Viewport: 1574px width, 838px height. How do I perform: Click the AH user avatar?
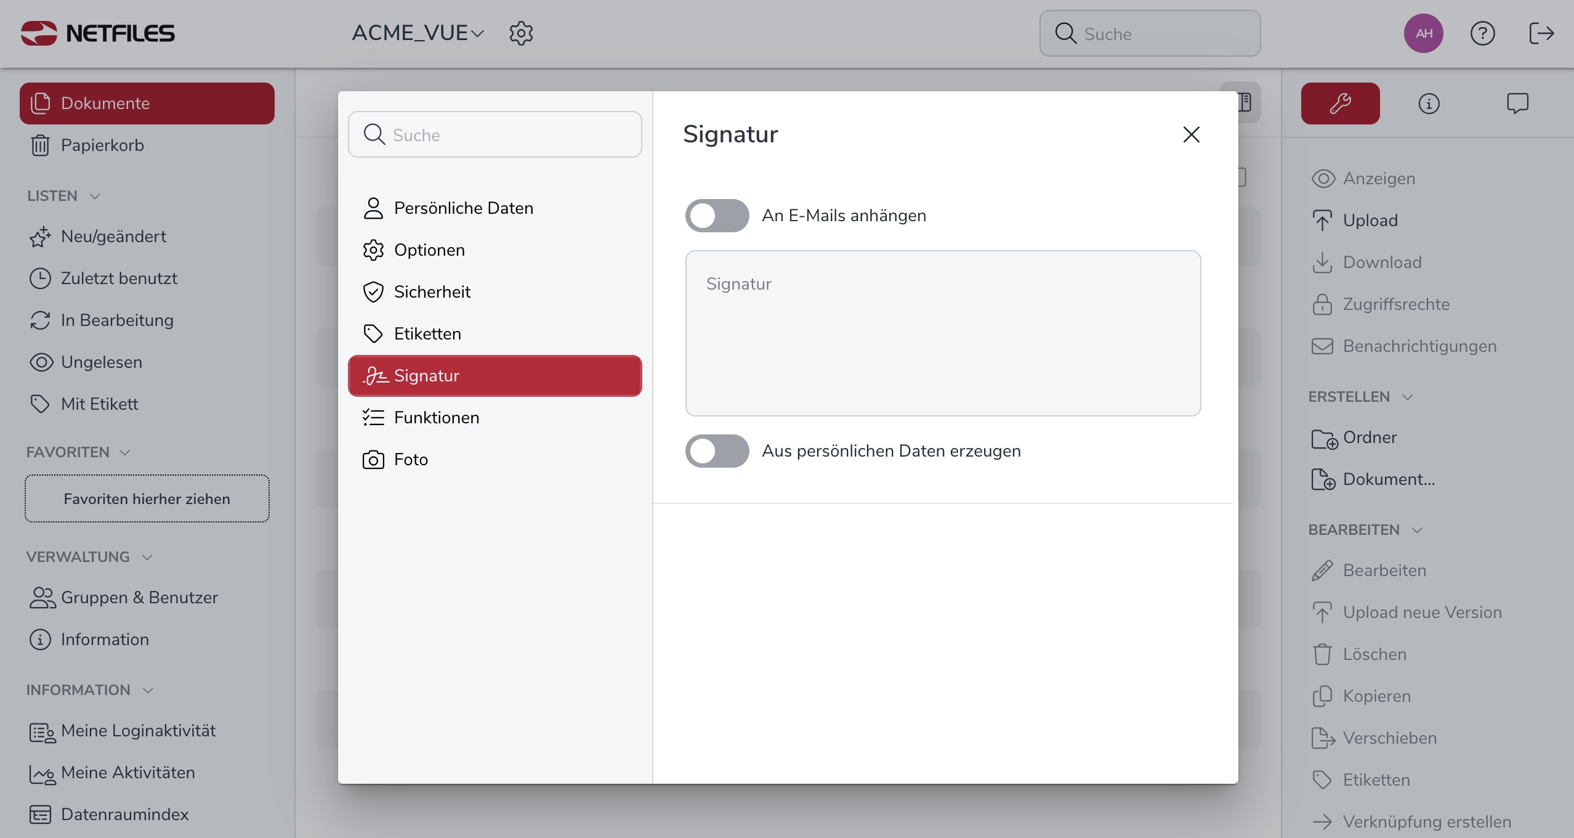pyautogui.click(x=1423, y=33)
